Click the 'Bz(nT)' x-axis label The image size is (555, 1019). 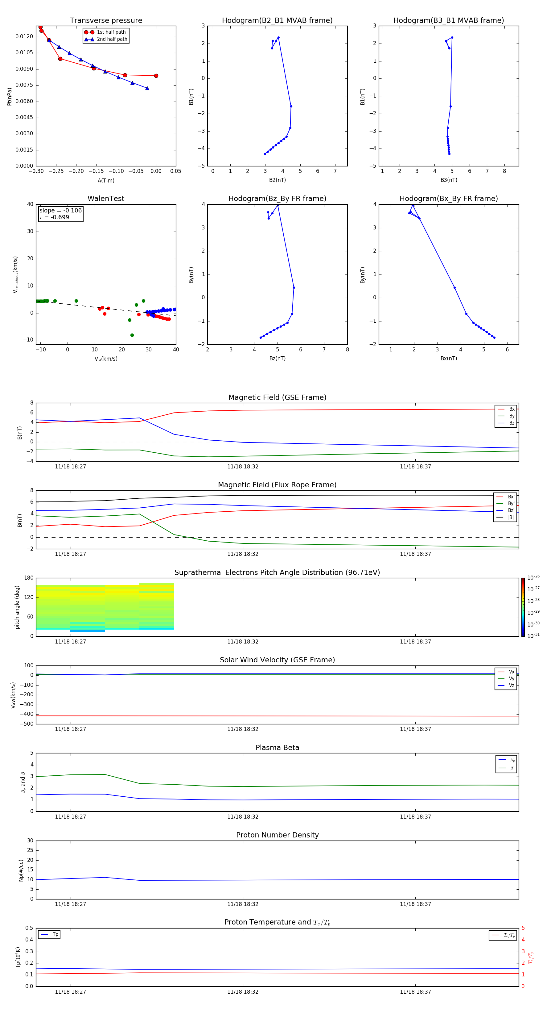(x=277, y=359)
